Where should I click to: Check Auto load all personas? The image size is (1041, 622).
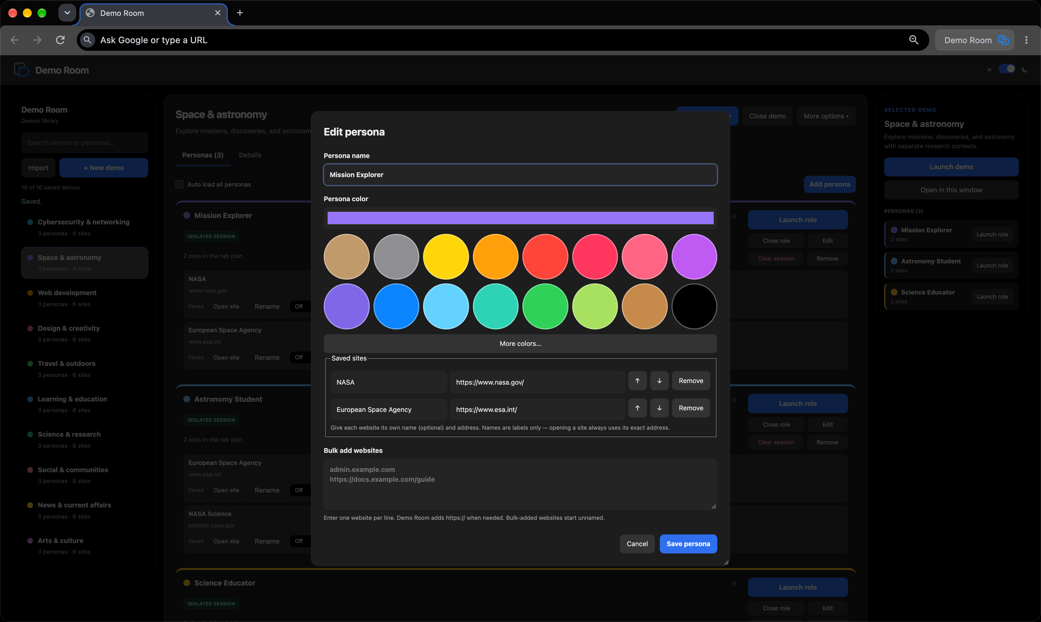[179, 184]
